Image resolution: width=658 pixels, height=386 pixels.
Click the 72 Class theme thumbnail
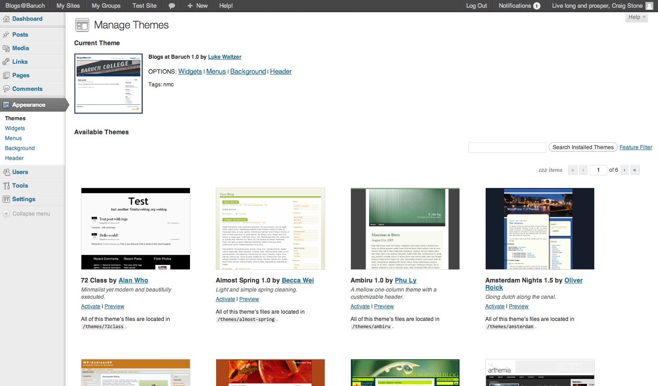136,229
